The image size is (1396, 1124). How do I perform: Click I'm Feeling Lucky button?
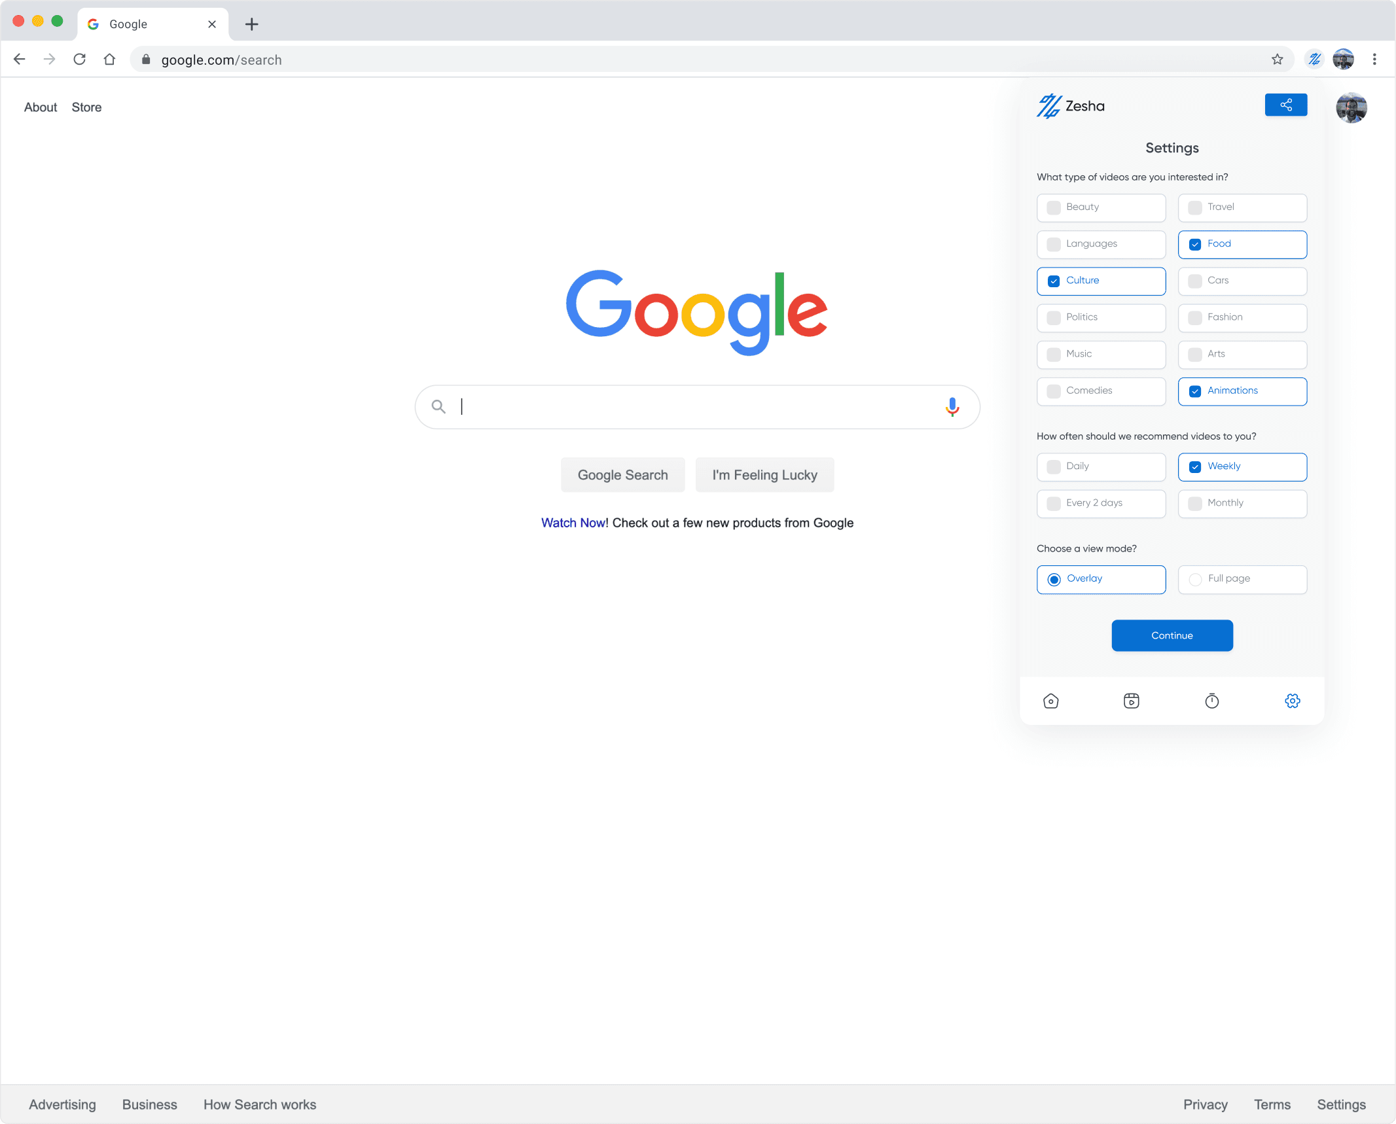click(x=764, y=475)
